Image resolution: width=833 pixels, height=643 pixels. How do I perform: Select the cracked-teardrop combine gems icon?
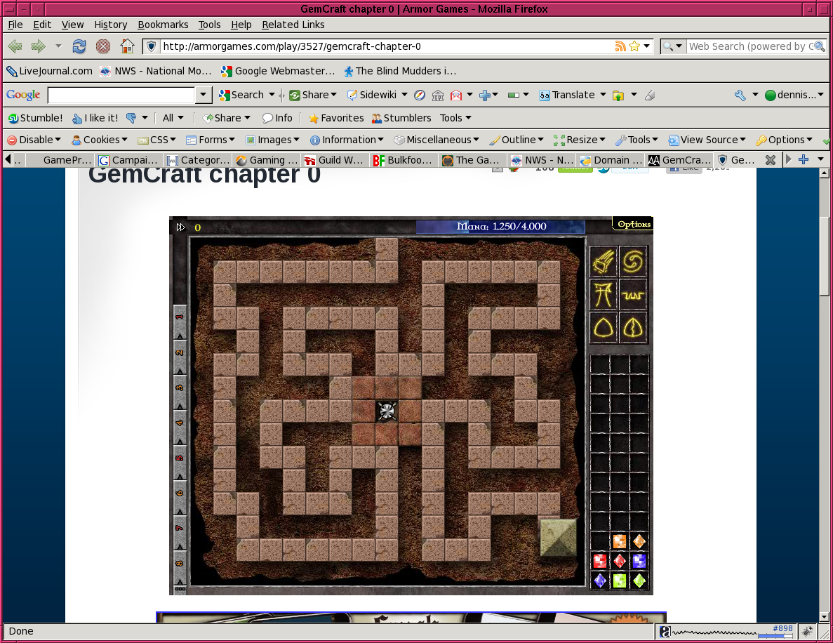click(634, 327)
